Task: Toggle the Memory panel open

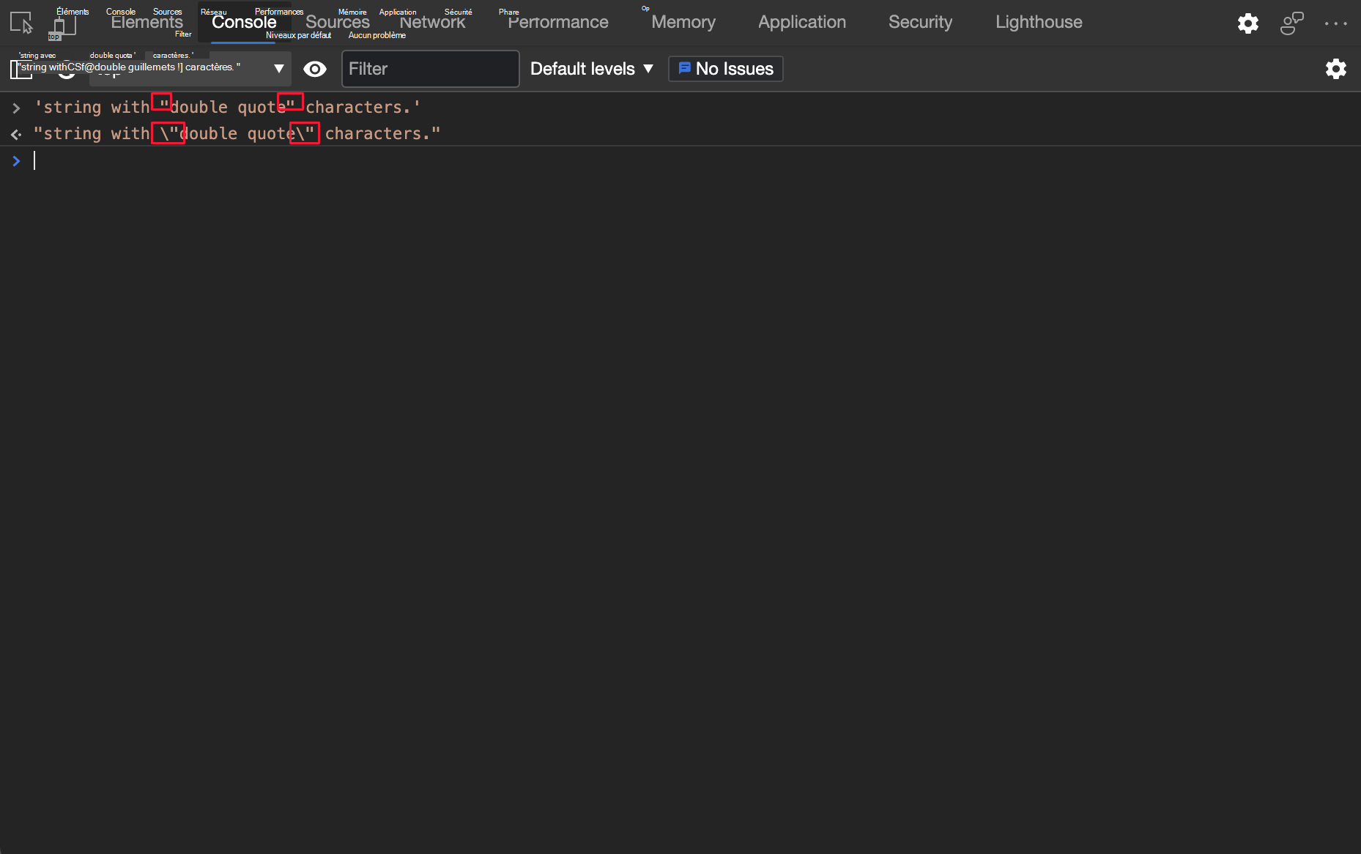Action: click(x=682, y=23)
